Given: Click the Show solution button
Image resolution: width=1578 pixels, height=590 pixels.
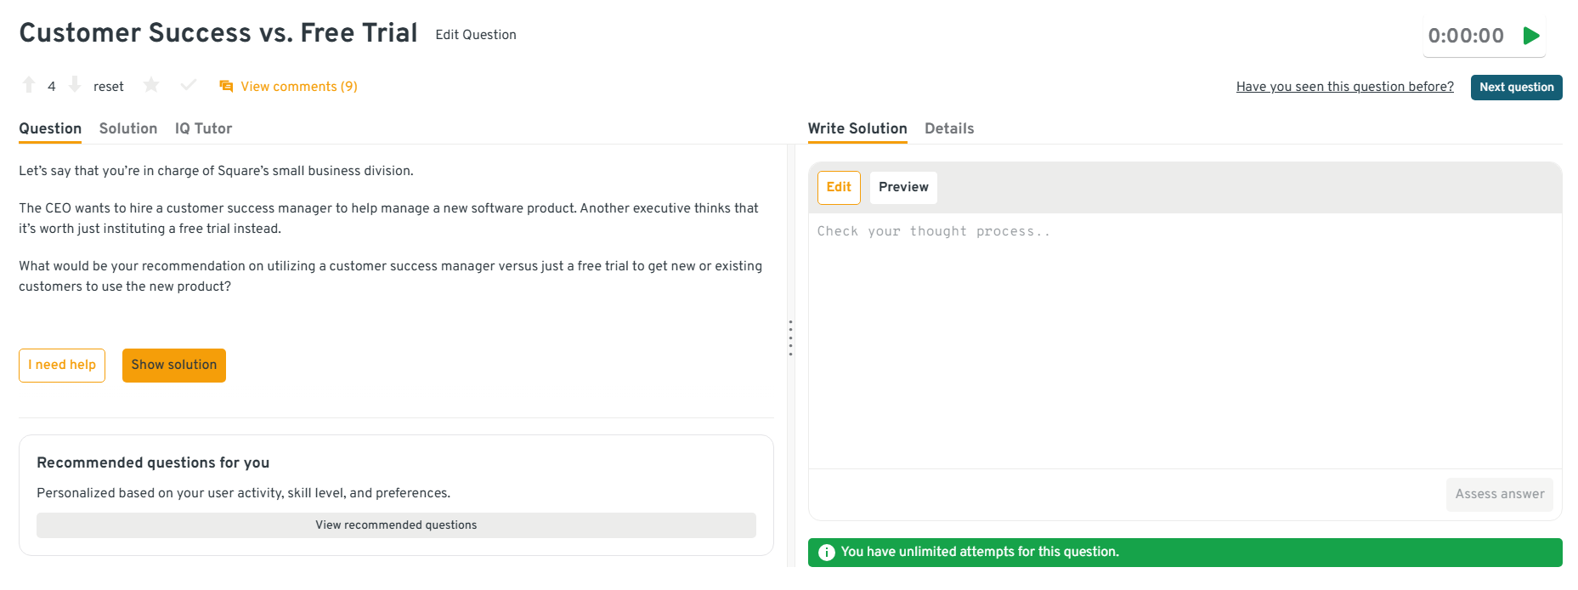Looking at the screenshot, I should click(174, 366).
